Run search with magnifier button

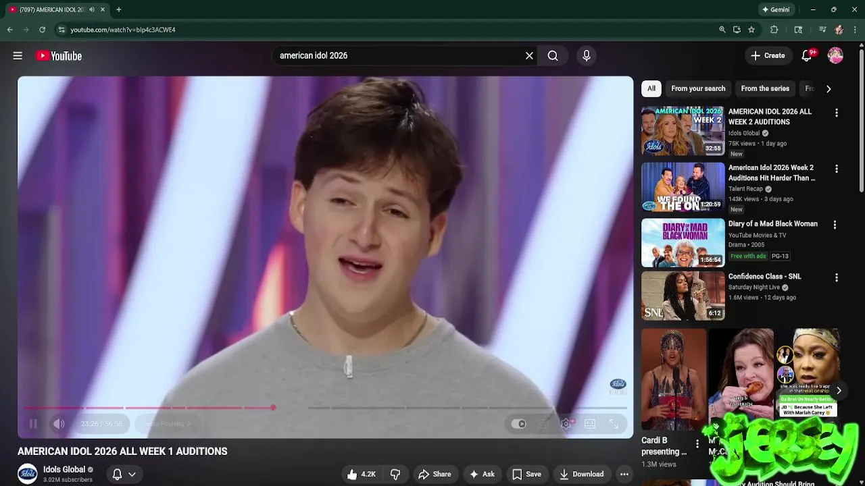[x=553, y=56]
